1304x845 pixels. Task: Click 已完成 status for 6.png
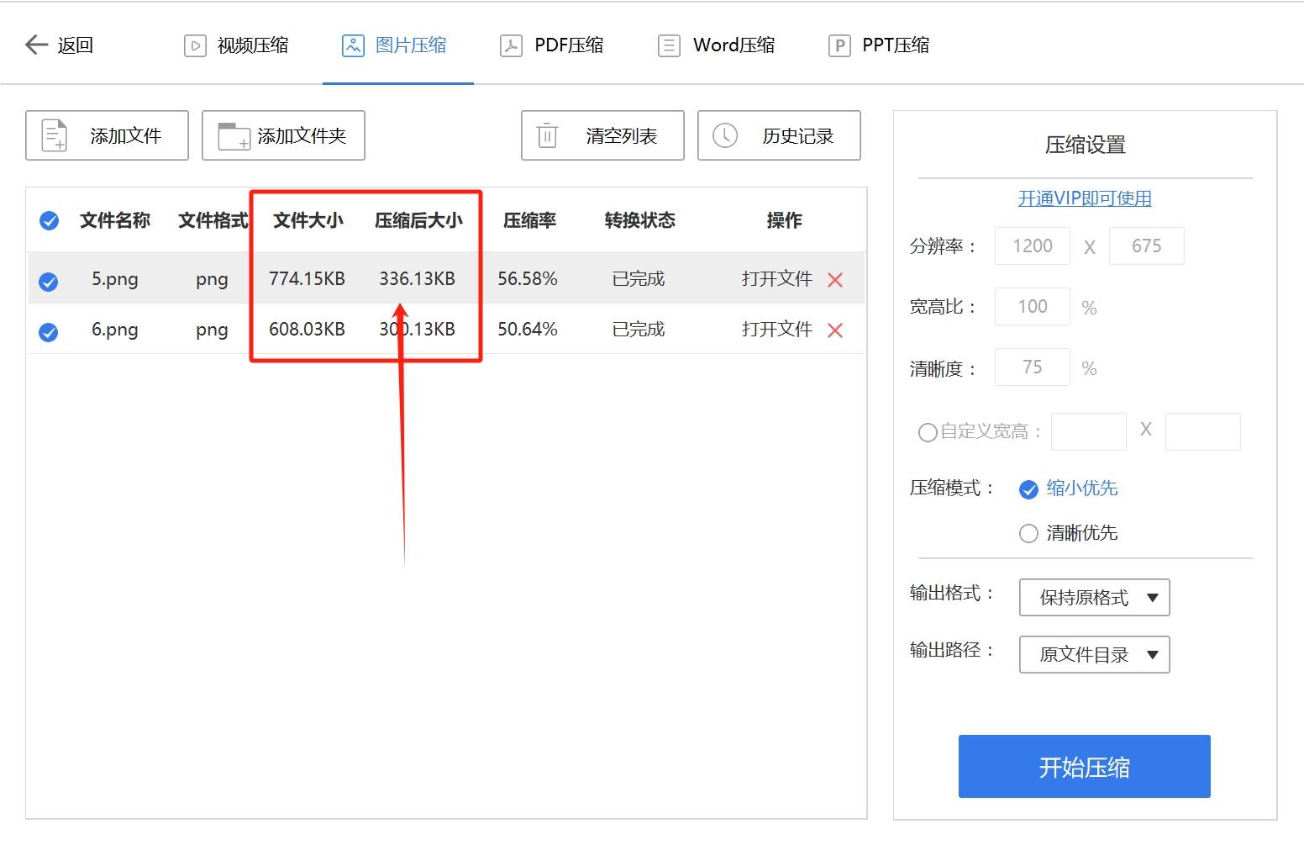pyautogui.click(x=639, y=330)
